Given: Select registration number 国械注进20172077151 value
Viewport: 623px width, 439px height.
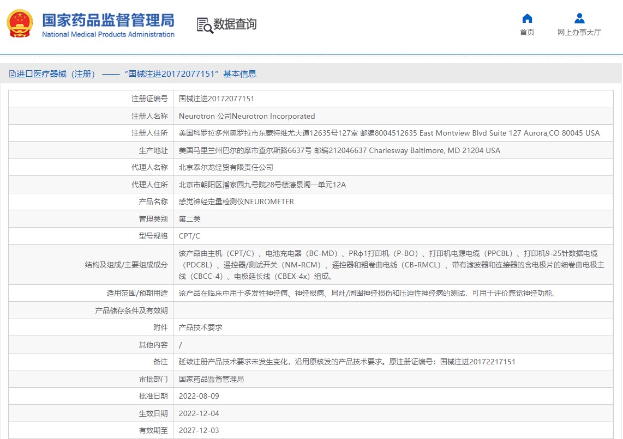Looking at the screenshot, I should [216, 99].
